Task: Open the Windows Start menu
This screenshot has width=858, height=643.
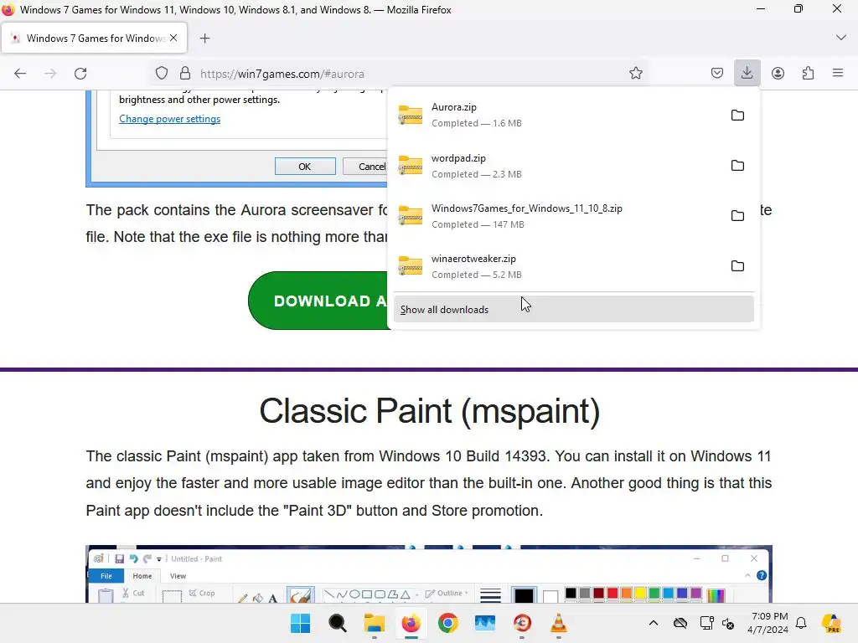Action: click(301, 623)
